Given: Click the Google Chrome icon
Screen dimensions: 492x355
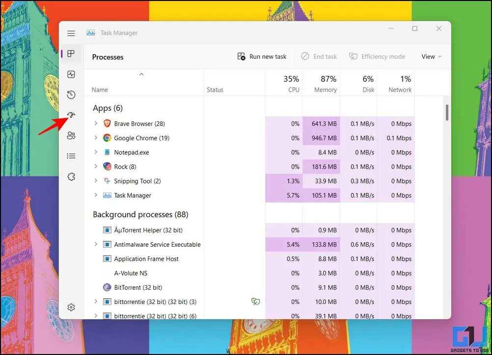Looking at the screenshot, I should point(107,138).
